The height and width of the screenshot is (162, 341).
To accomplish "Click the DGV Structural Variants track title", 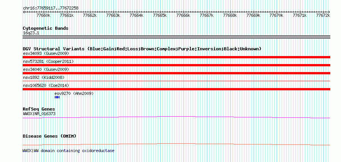I will [142, 49].
